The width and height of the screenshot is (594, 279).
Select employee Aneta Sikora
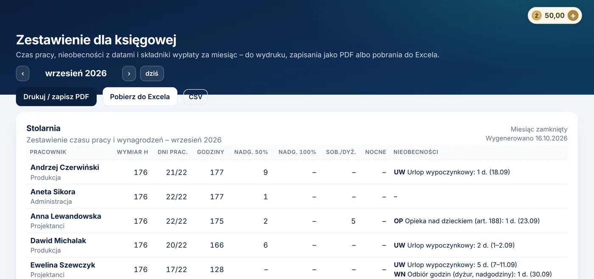coord(53,192)
